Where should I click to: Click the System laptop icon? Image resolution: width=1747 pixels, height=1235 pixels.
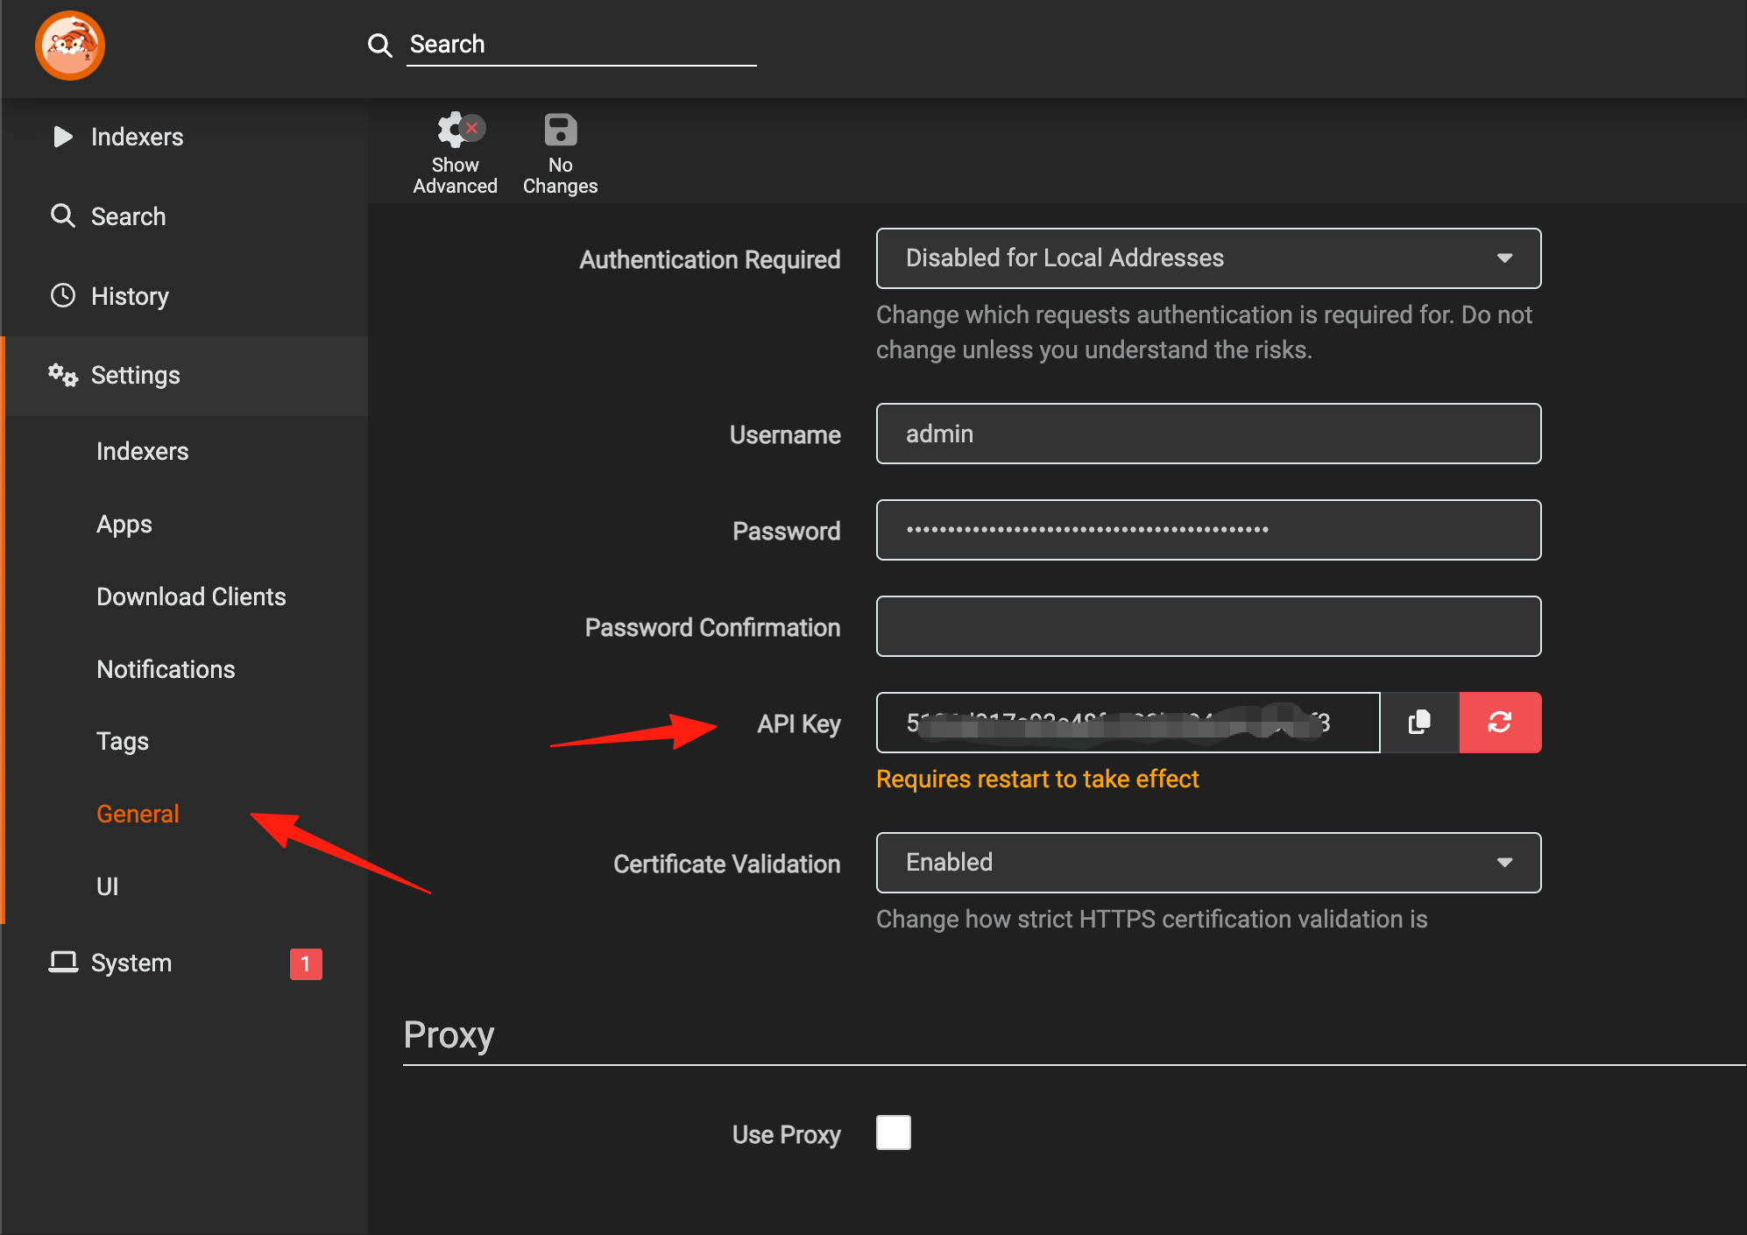[62, 962]
